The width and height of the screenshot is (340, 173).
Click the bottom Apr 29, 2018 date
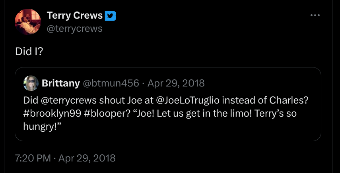[x=87, y=158]
